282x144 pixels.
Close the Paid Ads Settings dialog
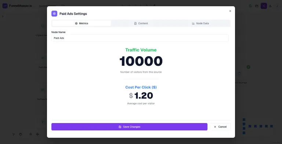pos(230,11)
